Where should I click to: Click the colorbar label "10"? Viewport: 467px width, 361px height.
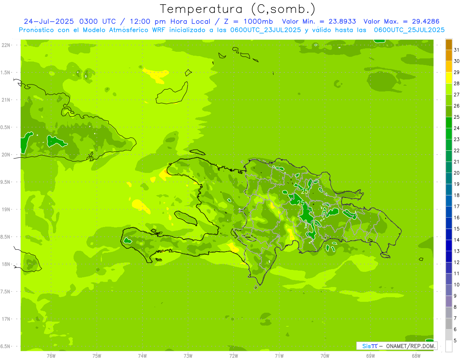click(457, 285)
